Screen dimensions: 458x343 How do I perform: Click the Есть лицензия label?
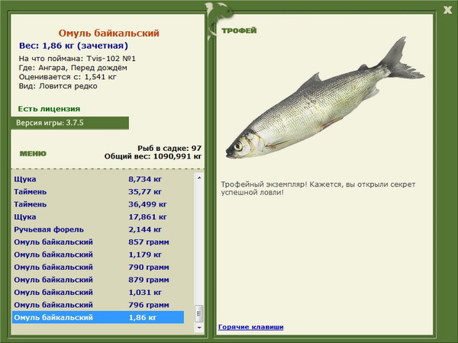49,109
